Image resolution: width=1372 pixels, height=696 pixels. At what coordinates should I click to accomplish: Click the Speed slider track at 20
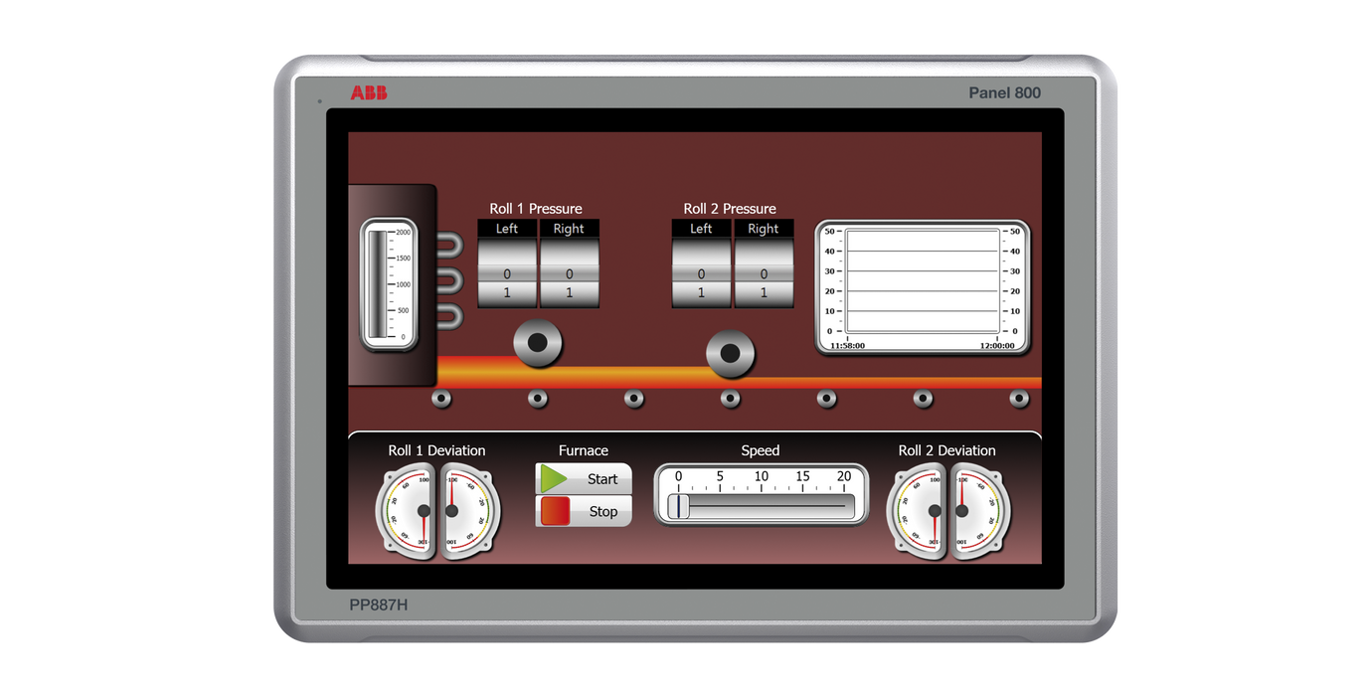844,506
